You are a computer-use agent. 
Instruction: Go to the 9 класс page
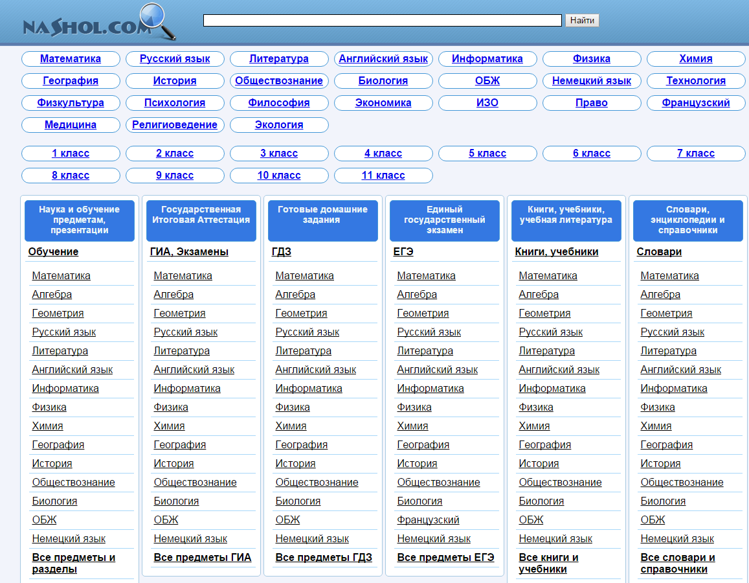click(175, 176)
